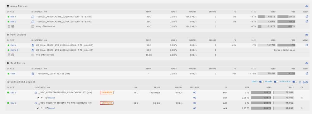Image resolution: width=312 pixels, height=114 pixels.
Task: Open the Dev 2 link
Action: (13, 93)
